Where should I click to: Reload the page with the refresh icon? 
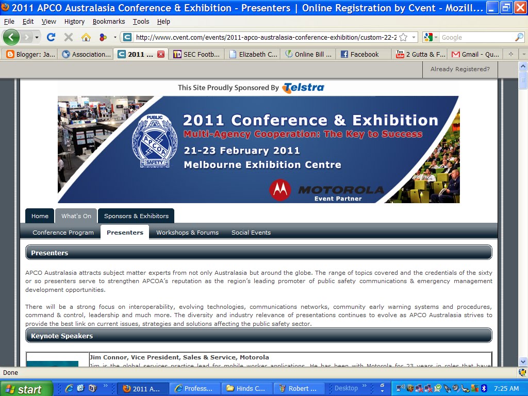tap(51, 37)
